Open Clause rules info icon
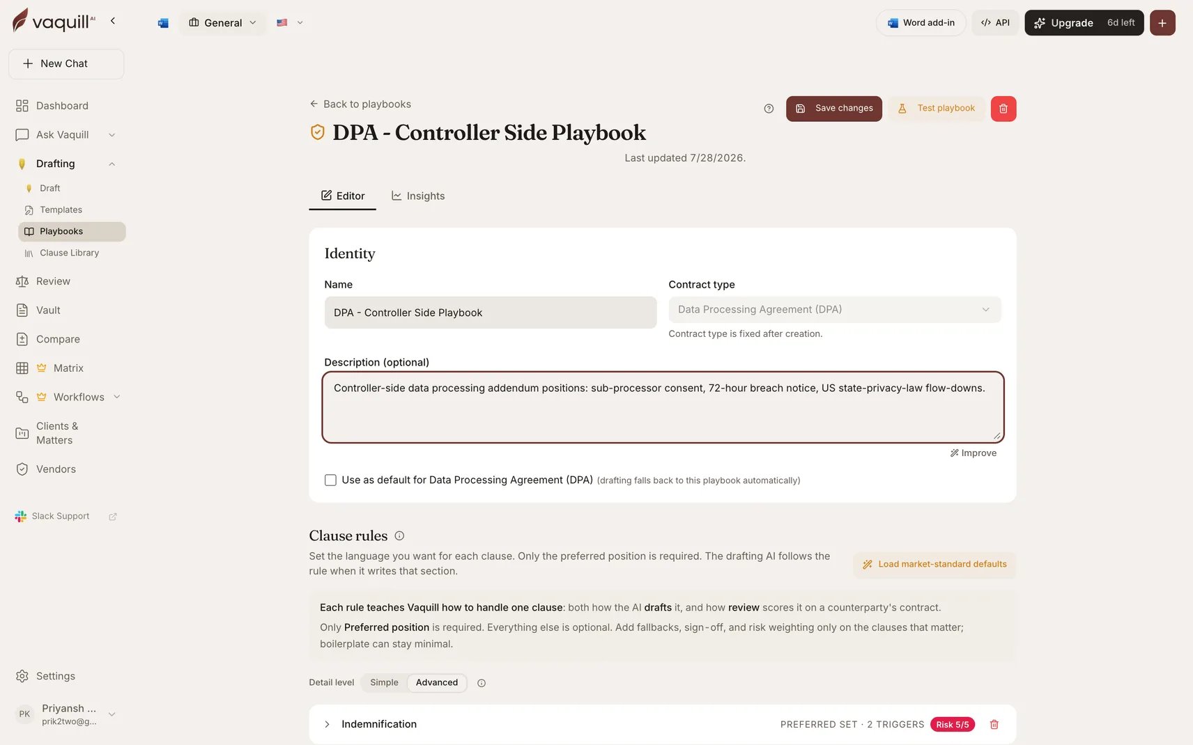Image resolution: width=1193 pixels, height=745 pixels. 399,535
